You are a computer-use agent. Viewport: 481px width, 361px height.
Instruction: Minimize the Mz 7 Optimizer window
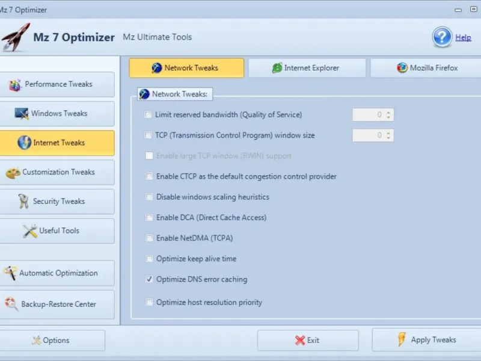(x=458, y=10)
